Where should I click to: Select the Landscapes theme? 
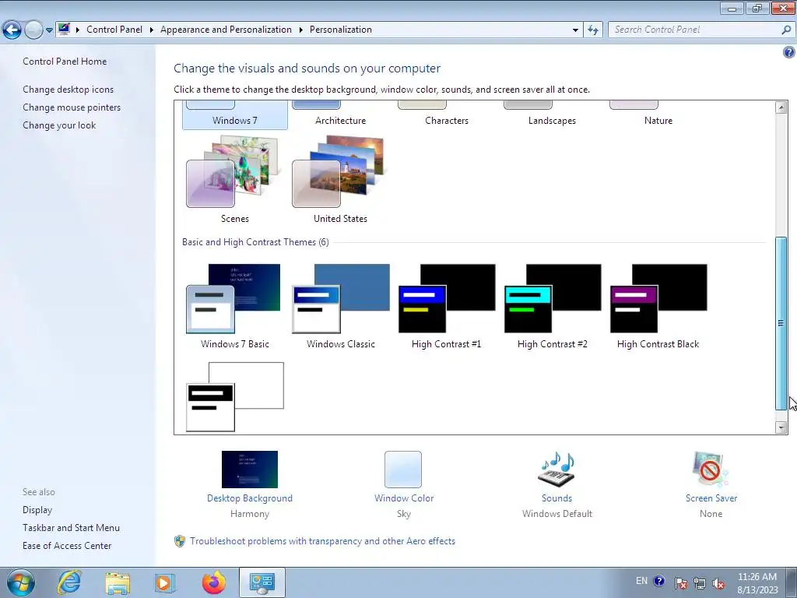(552, 121)
